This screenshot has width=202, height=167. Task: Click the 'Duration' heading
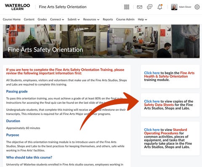[13, 121]
